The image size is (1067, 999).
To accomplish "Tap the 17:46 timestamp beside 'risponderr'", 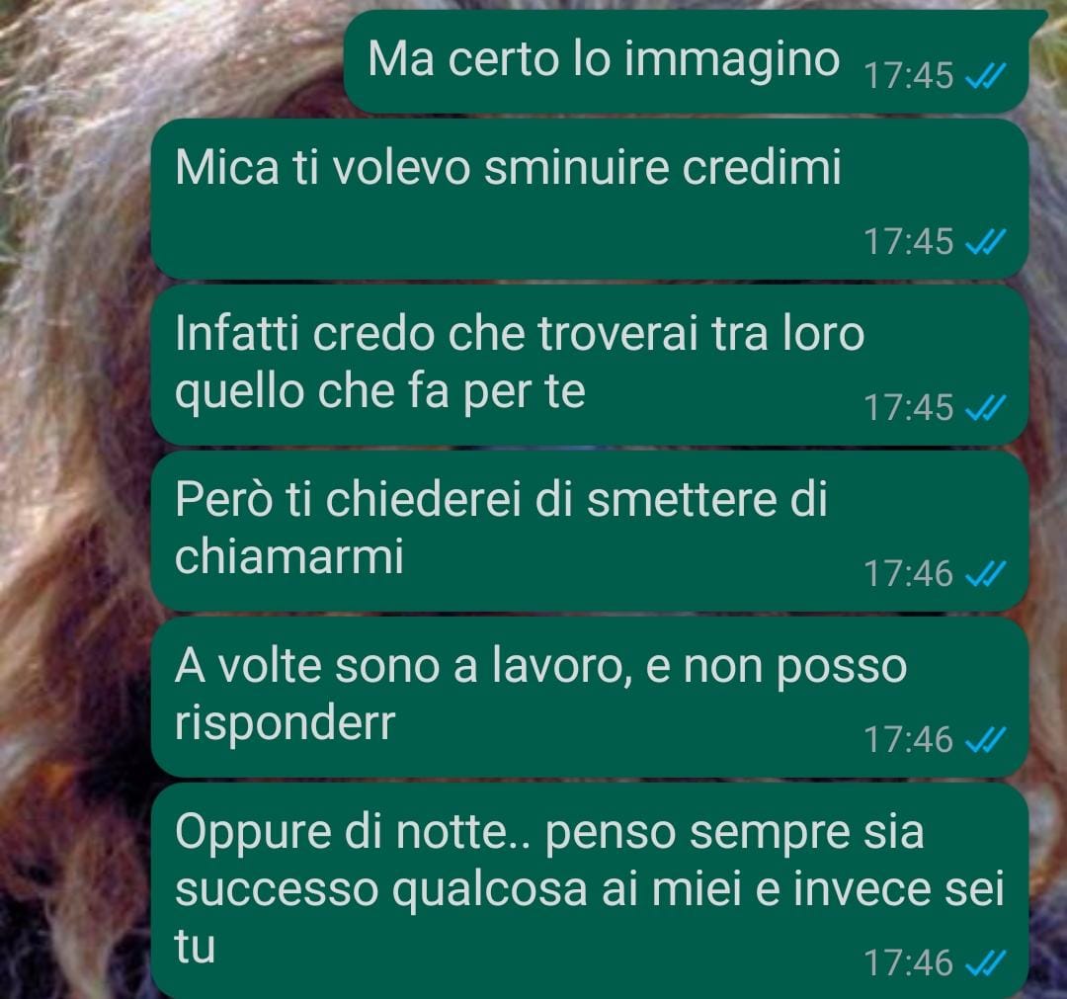I will pyautogui.click(x=909, y=740).
